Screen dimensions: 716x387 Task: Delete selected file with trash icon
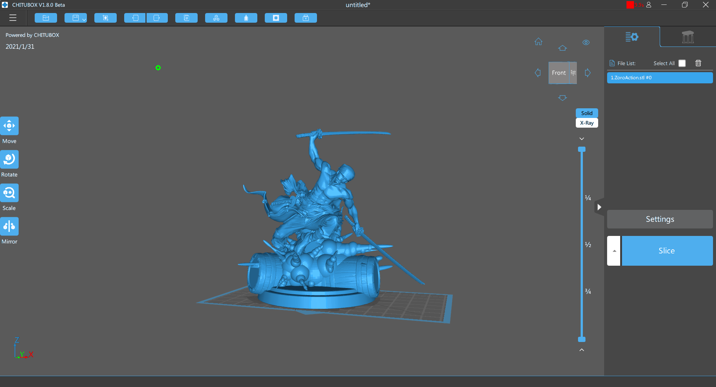point(698,63)
